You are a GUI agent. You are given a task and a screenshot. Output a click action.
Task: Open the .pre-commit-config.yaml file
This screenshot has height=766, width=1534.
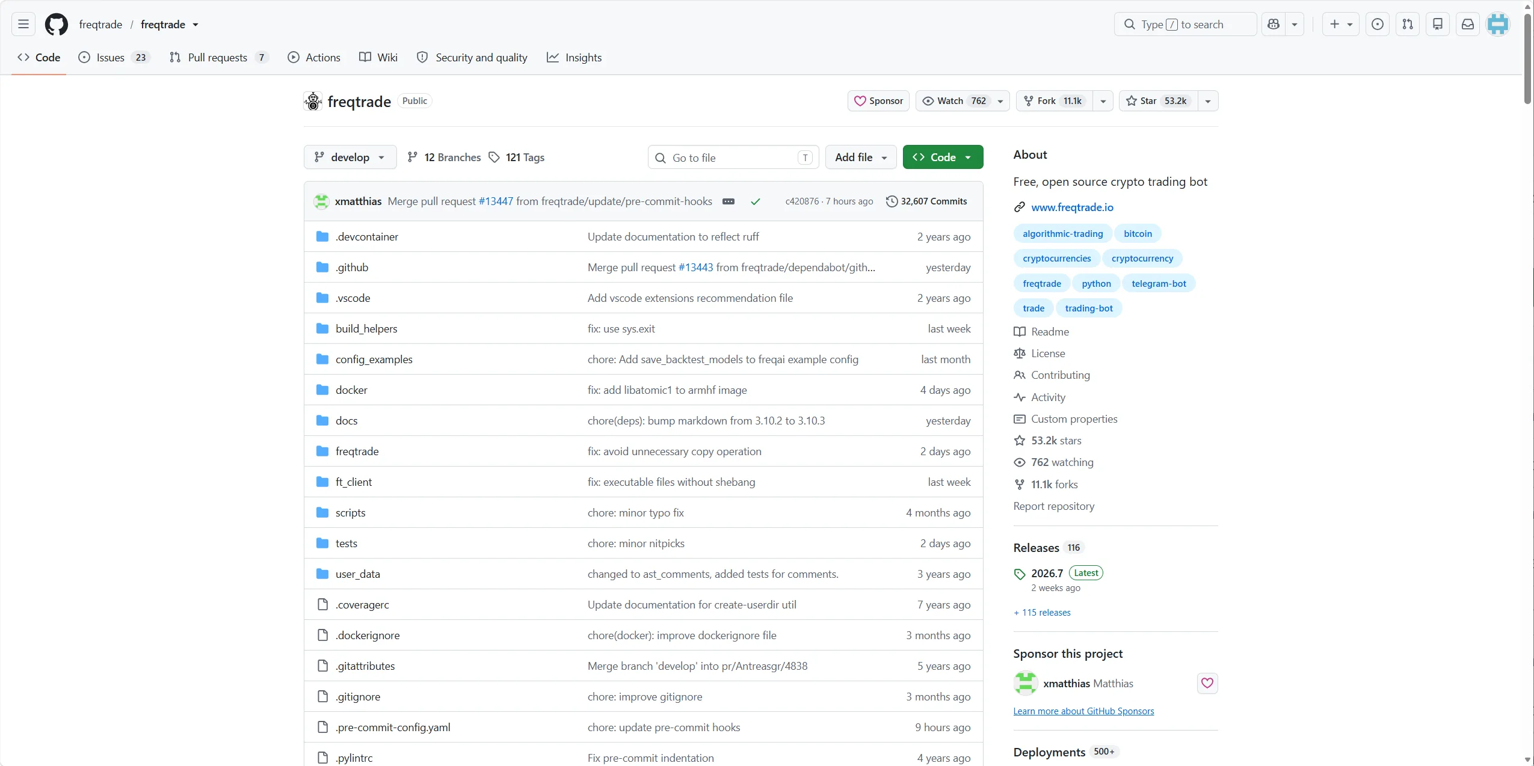coord(392,727)
